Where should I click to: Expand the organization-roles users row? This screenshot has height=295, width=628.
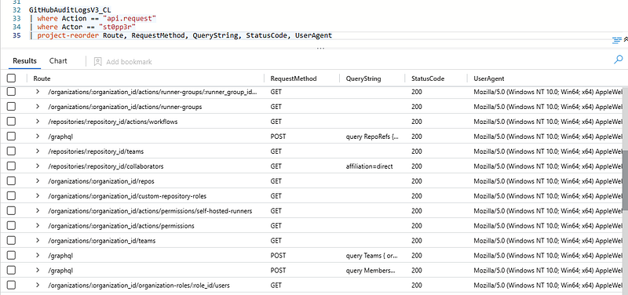[x=38, y=285]
